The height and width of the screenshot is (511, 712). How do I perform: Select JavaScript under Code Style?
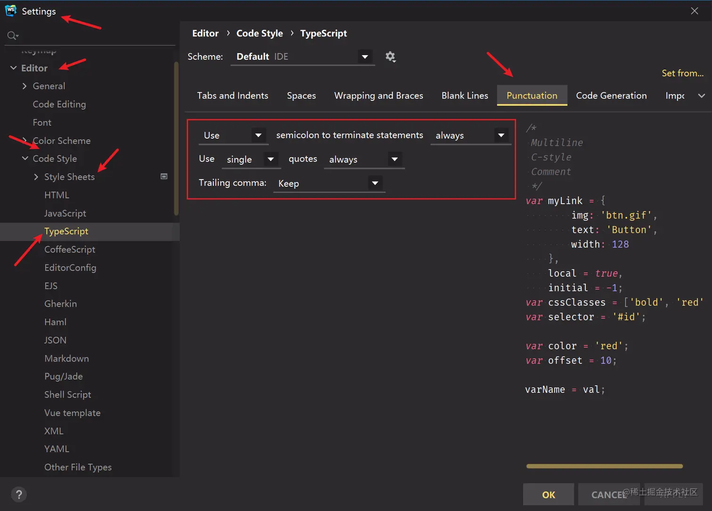(65, 213)
